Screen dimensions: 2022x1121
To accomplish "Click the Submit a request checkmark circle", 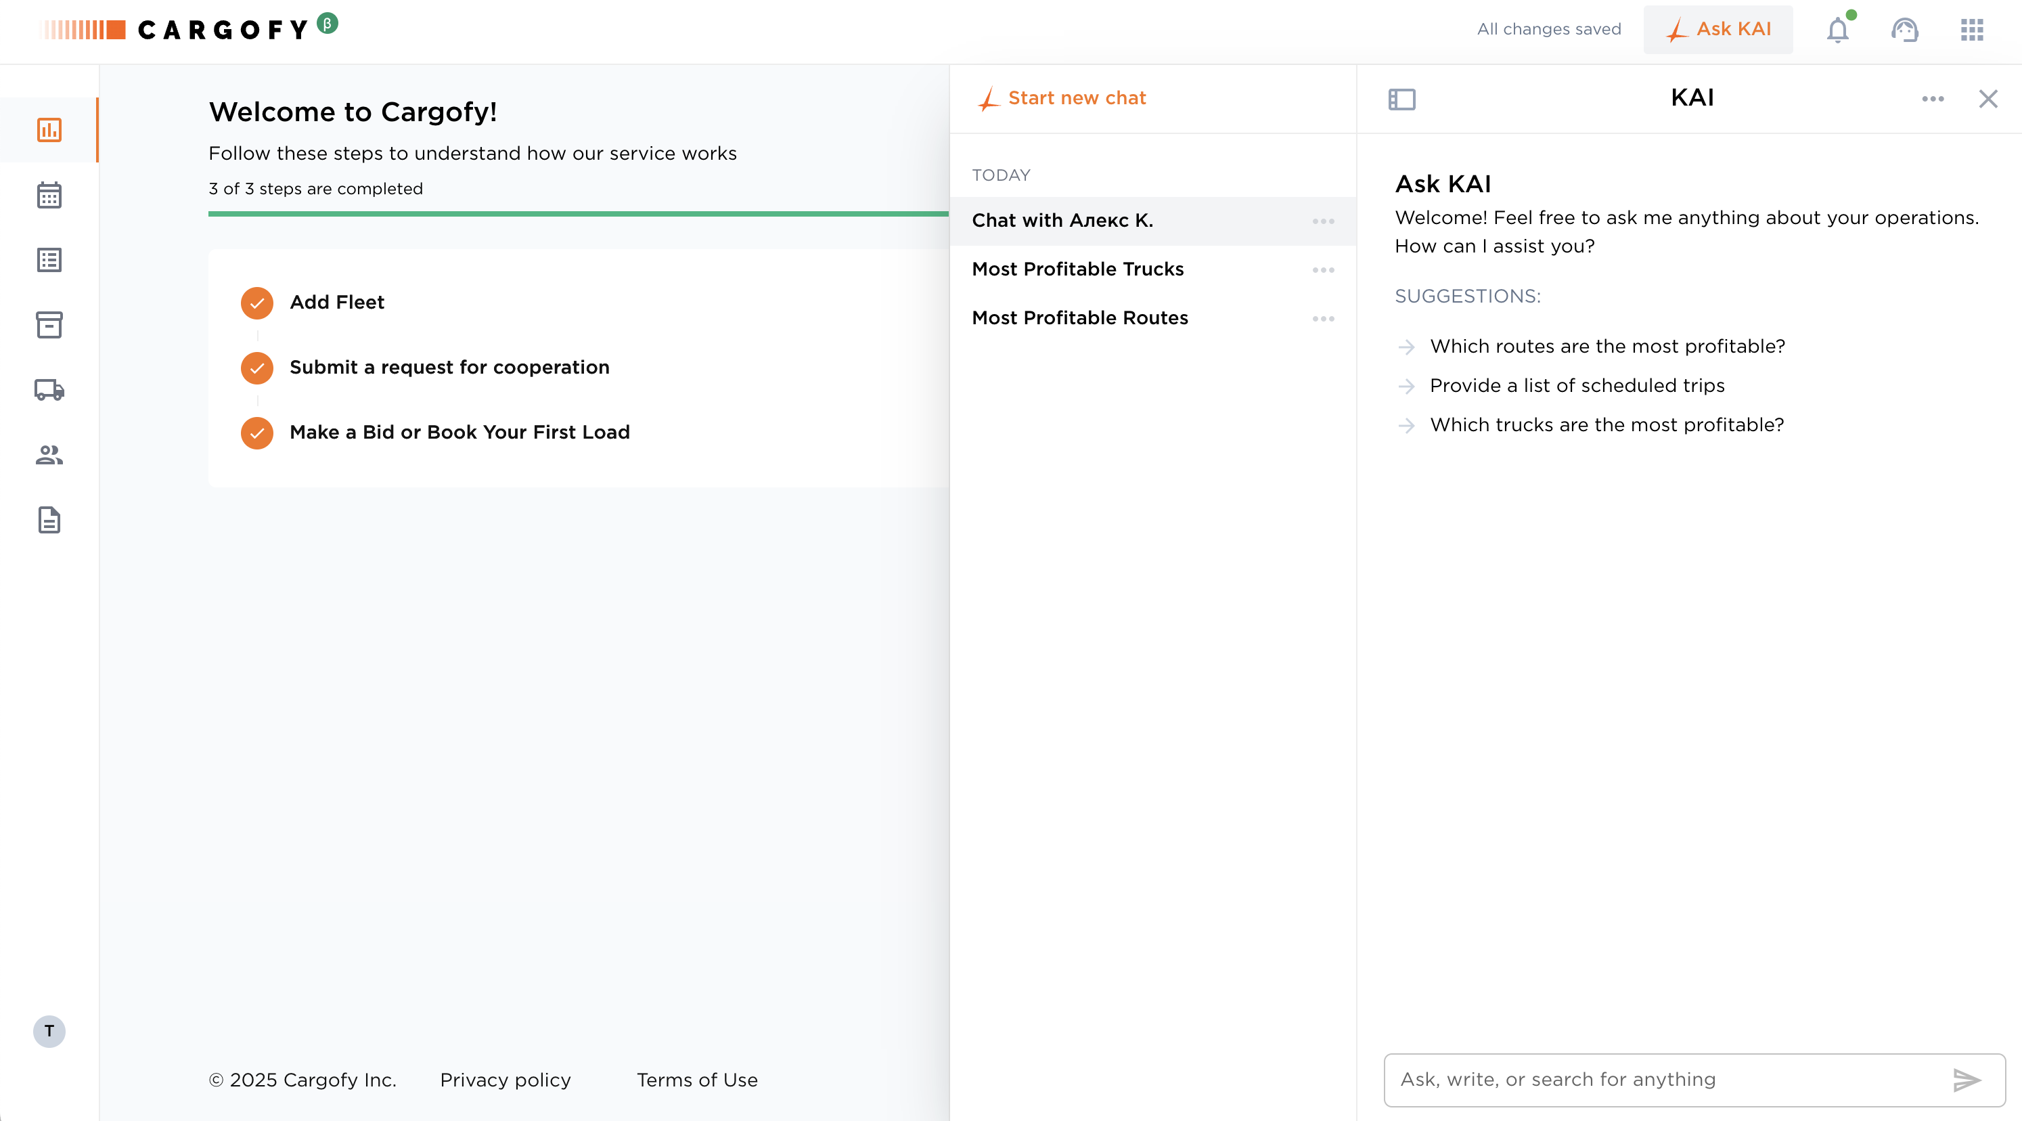I will click(256, 368).
